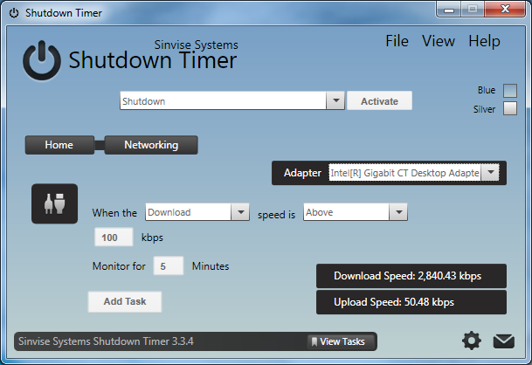Select the Blue theme swatch
Image resolution: width=532 pixels, height=365 pixels.
[510, 91]
